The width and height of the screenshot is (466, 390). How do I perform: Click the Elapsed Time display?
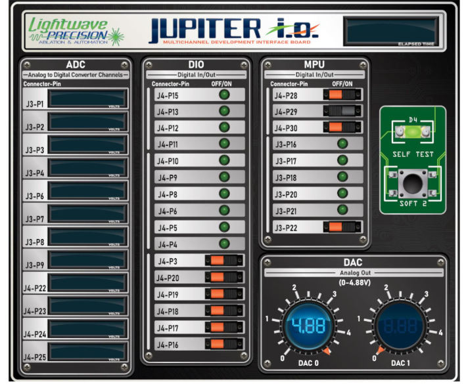(391, 31)
